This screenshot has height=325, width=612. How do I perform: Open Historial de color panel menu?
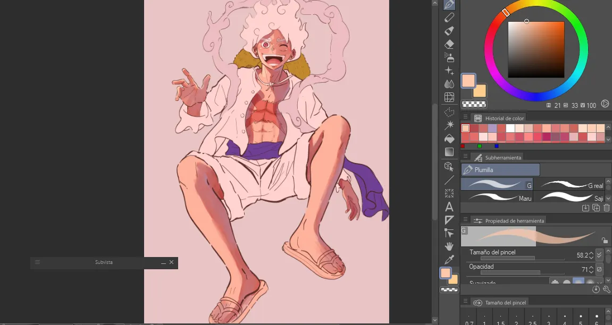465,117
